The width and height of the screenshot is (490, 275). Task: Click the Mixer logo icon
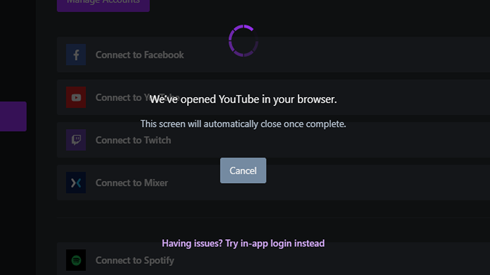(x=76, y=183)
